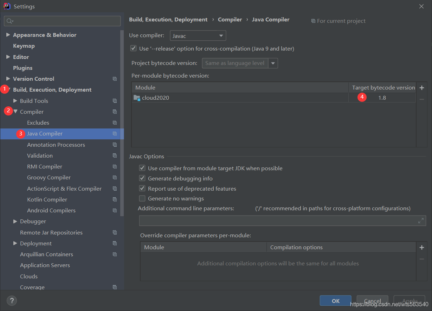Toggle Use compiler from module target JDK
The width and height of the screenshot is (432, 311).
[142, 168]
